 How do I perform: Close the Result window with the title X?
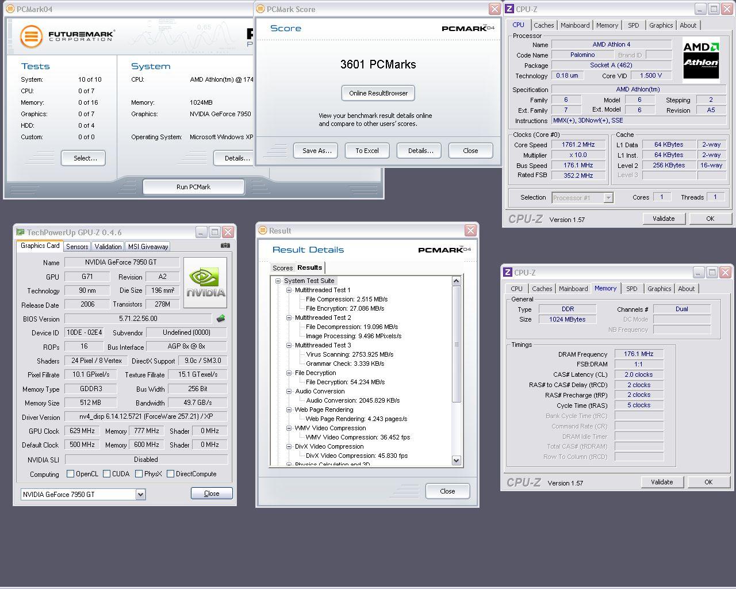click(x=471, y=230)
